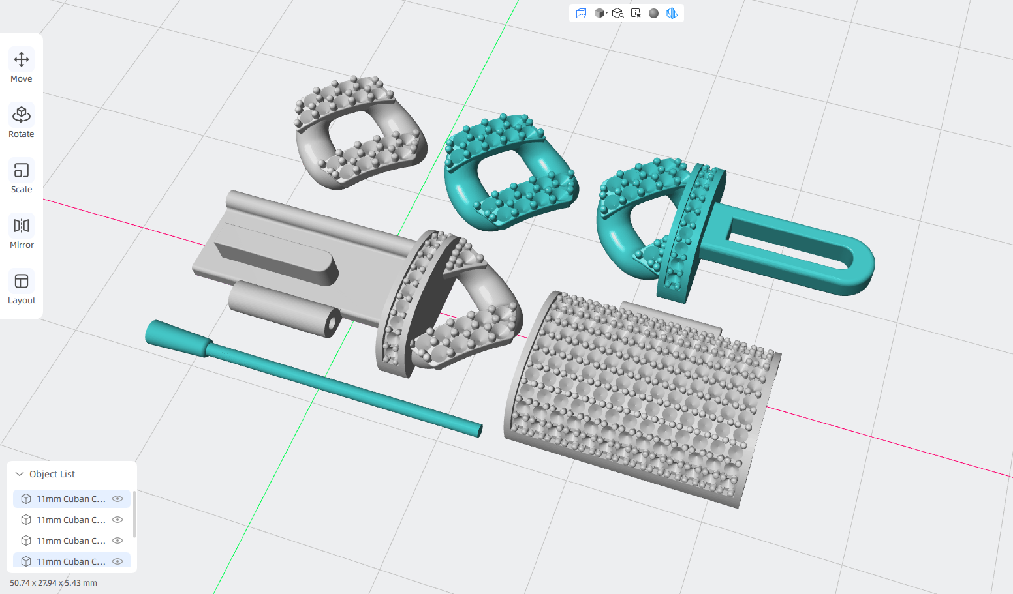Click the gray sphere shading icon

[x=653, y=13]
